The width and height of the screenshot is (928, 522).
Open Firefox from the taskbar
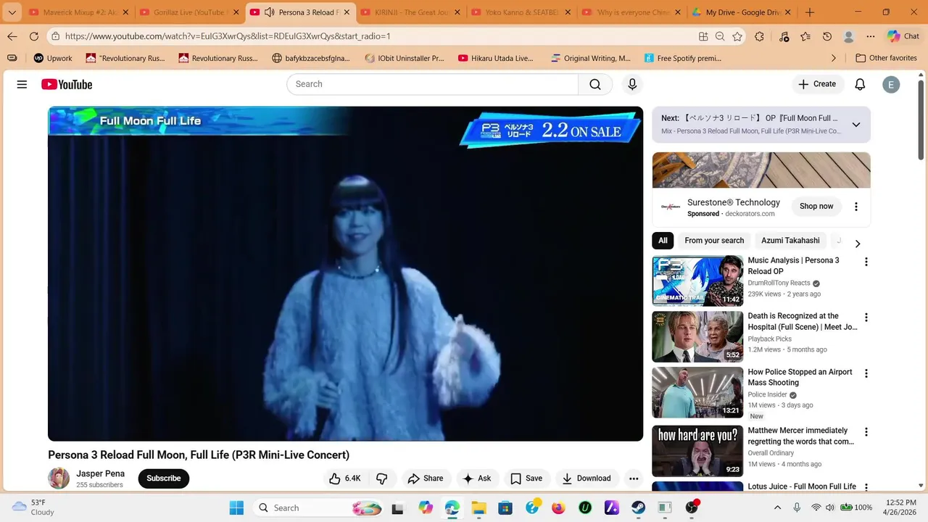558,507
